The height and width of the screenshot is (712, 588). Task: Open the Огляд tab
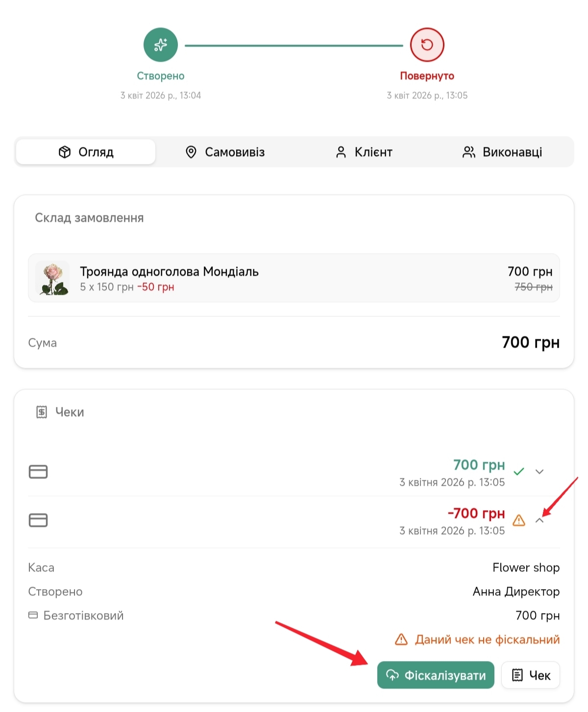pos(86,152)
